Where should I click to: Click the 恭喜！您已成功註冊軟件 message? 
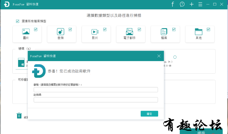[69, 71]
